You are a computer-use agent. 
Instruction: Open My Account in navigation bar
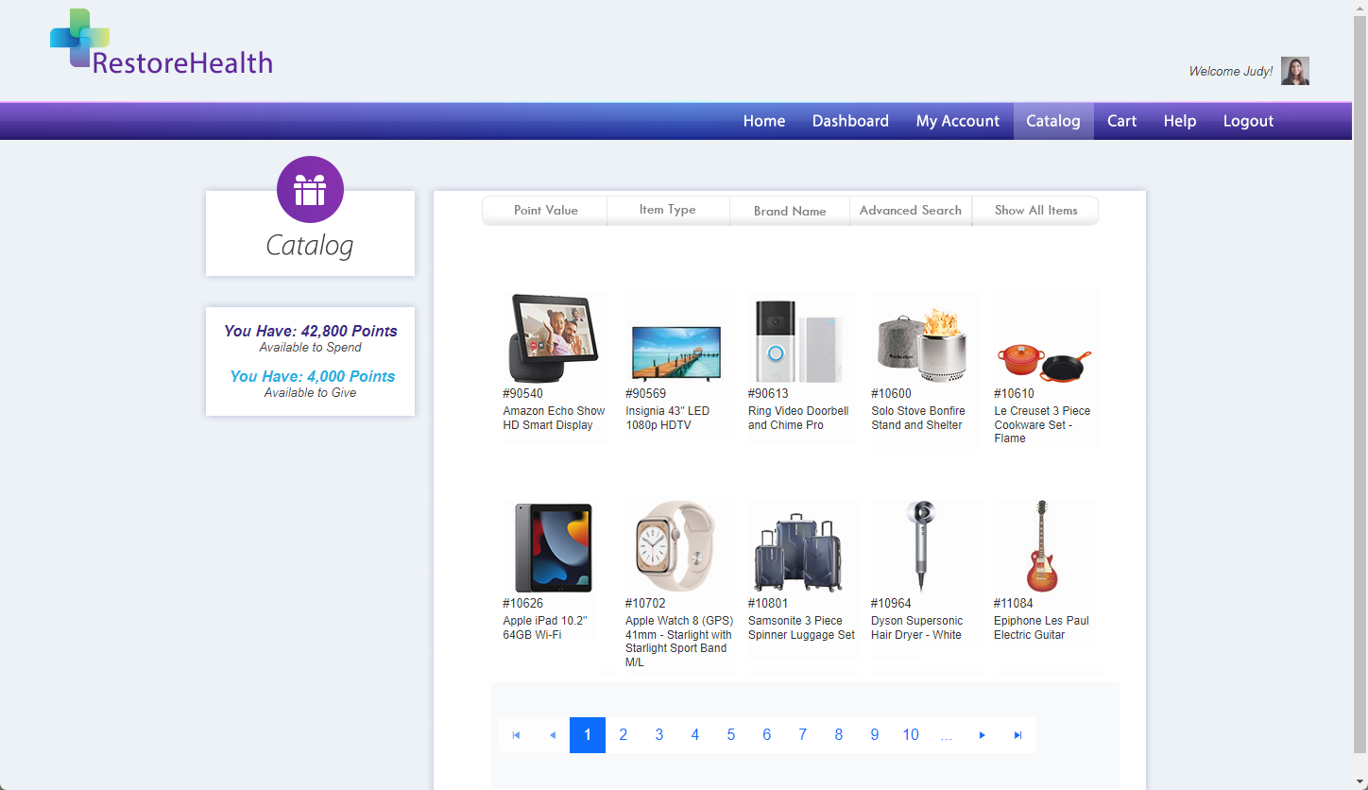(957, 121)
